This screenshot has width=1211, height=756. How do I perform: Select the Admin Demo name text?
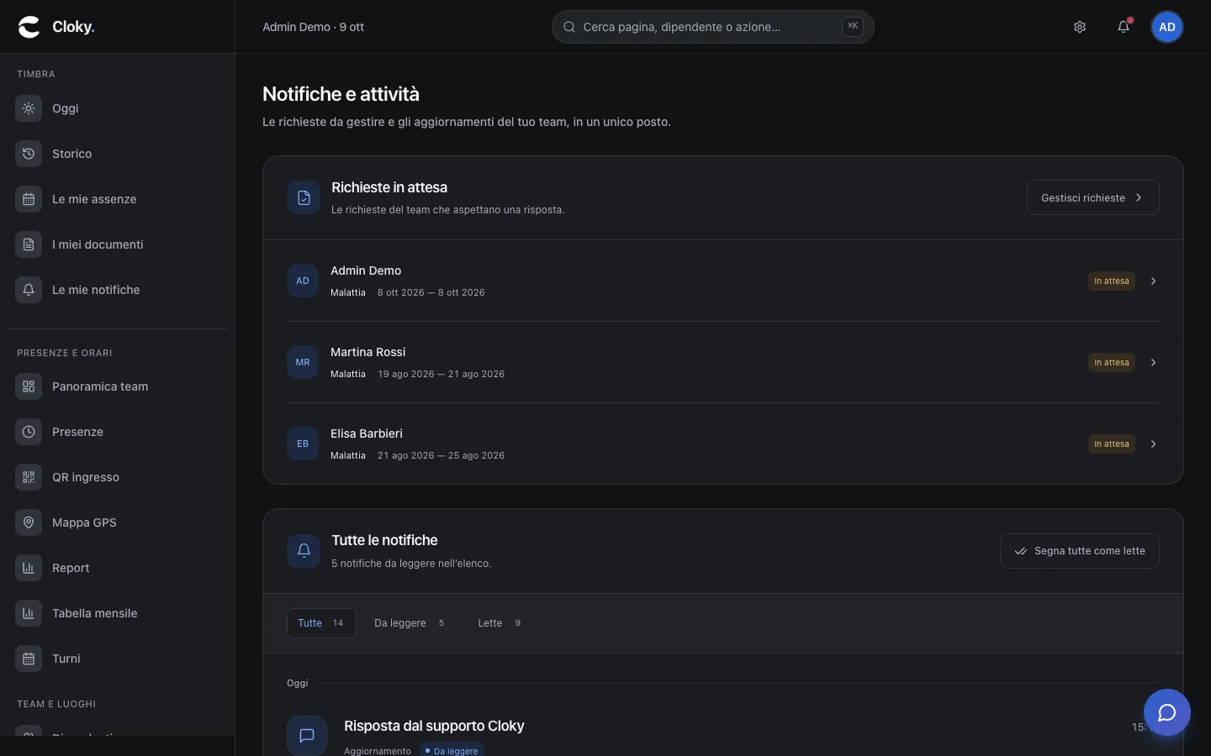(366, 270)
